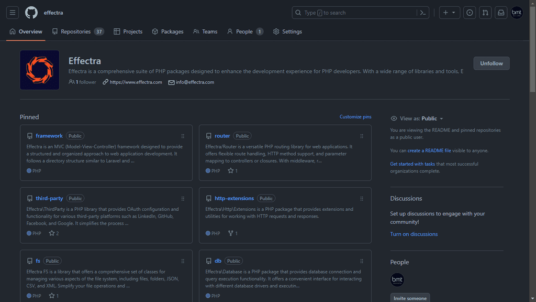Click the Invite someone button
The width and height of the screenshot is (536, 302).
(x=410, y=298)
